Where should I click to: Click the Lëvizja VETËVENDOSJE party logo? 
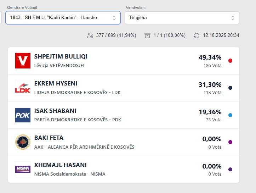click(23, 61)
